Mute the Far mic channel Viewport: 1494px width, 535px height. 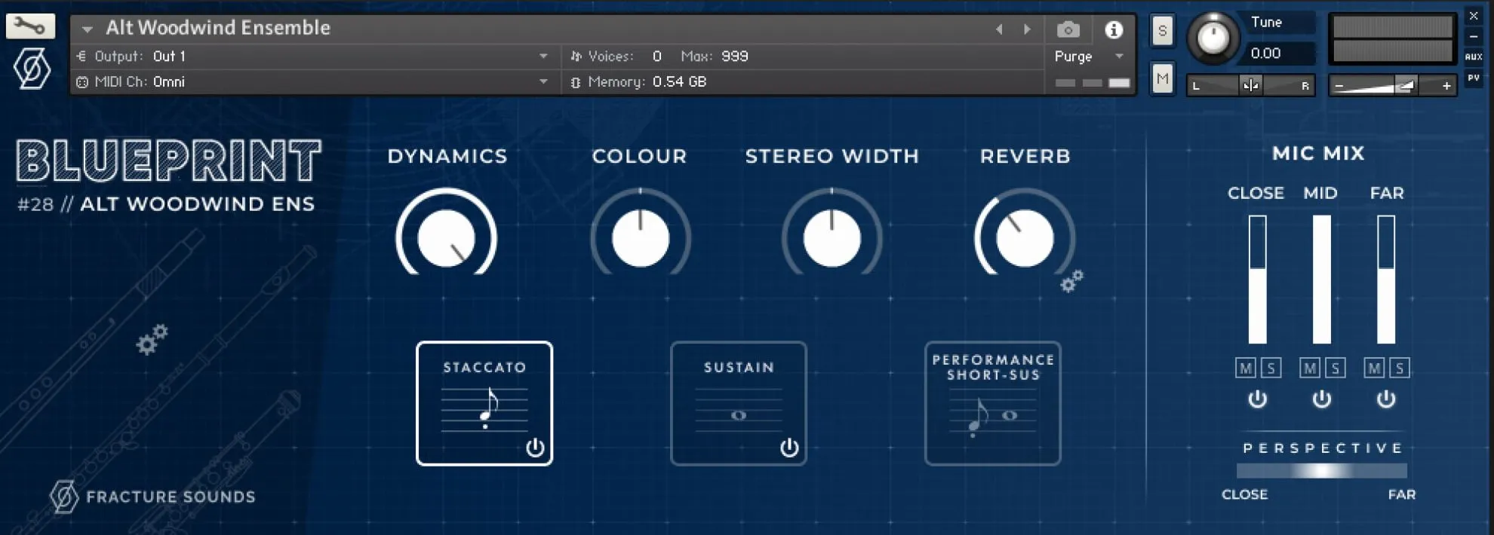[x=1374, y=368]
